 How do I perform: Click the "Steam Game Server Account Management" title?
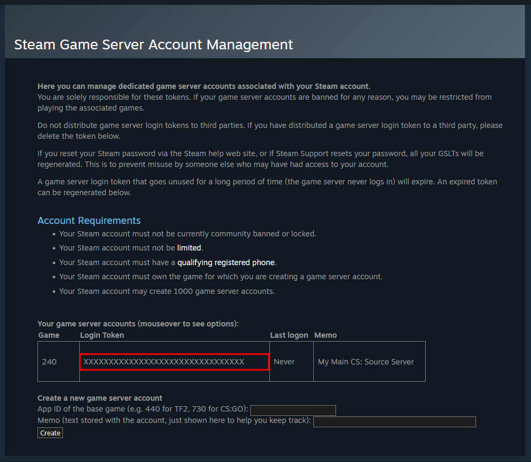(x=153, y=44)
